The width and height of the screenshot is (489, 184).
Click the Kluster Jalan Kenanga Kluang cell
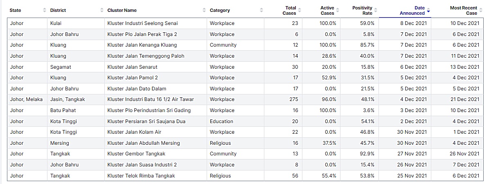pyautogui.click(x=142, y=45)
